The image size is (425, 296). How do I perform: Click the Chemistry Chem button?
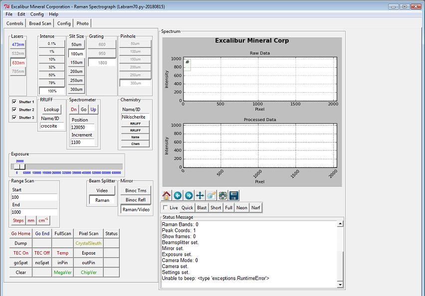pos(135,144)
